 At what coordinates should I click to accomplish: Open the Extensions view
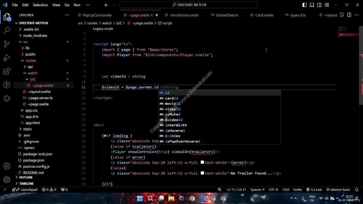pos(7,71)
